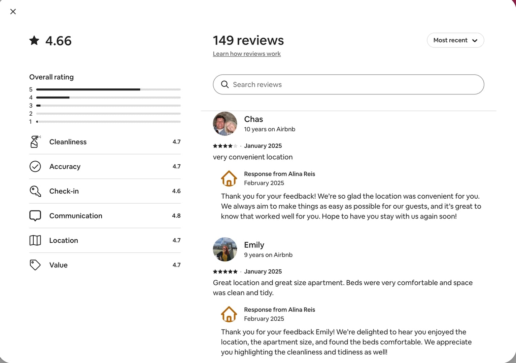Close the reviews dialog with the X
The width and height of the screenshot is (516, 363).
click(x=13, y=12)
